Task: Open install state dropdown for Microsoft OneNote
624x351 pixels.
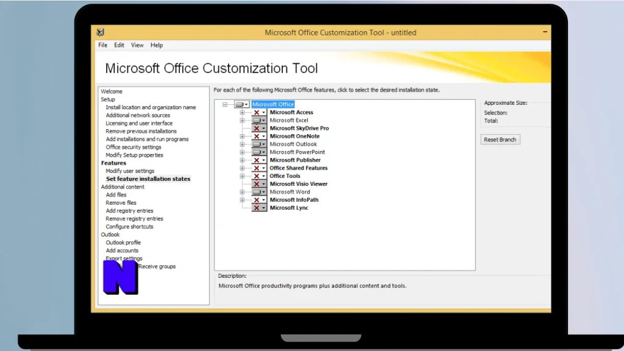Action: point(259,136)
